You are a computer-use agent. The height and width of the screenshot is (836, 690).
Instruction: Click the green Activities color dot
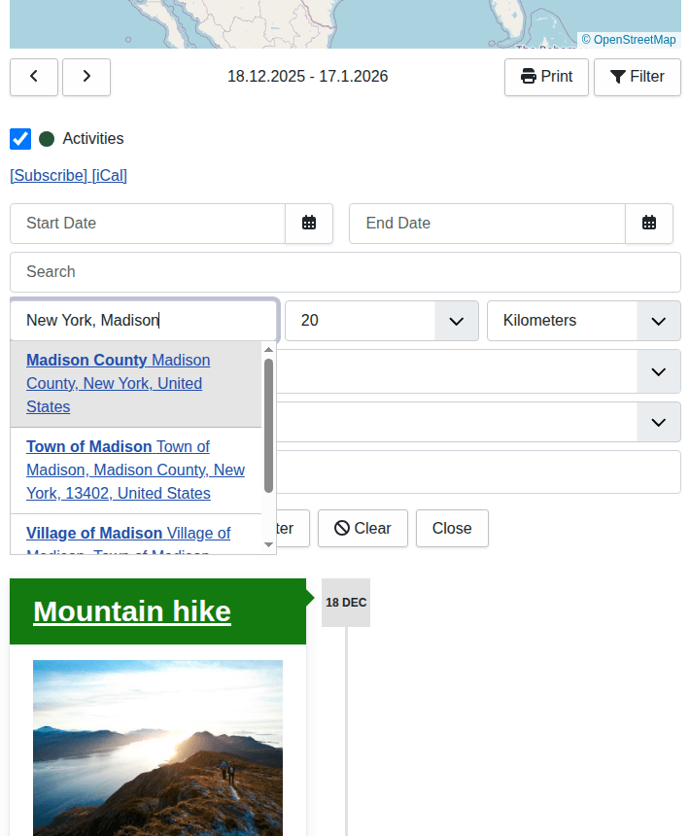point(47,139)
